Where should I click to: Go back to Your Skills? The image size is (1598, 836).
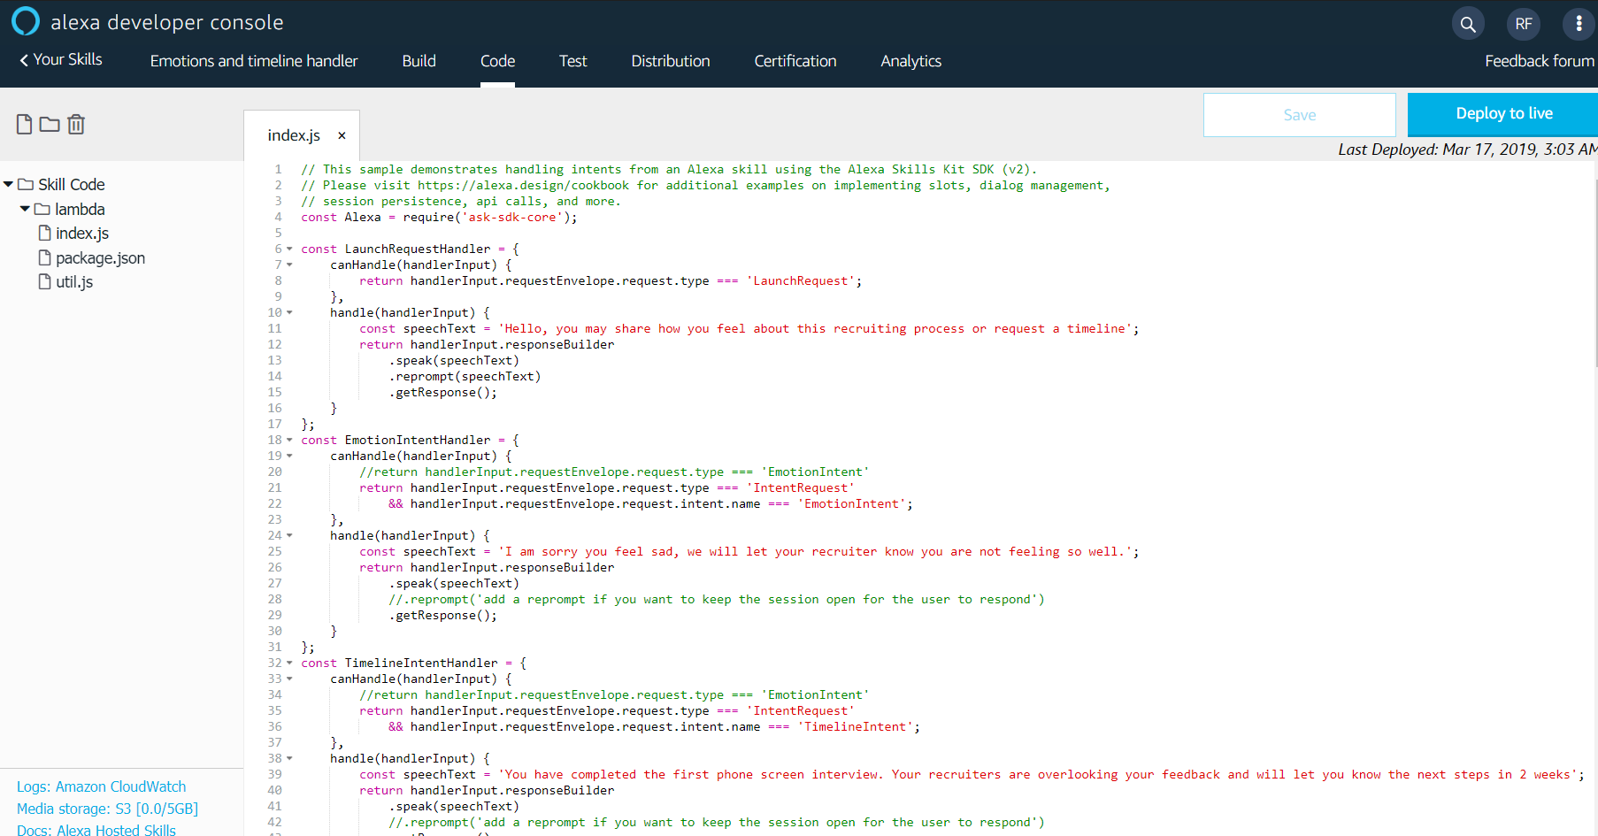(61, 59)
